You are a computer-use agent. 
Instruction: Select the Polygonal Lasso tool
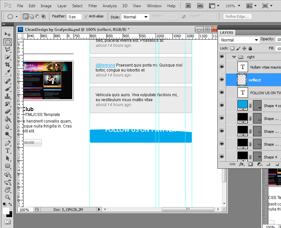tap(8, 49)
